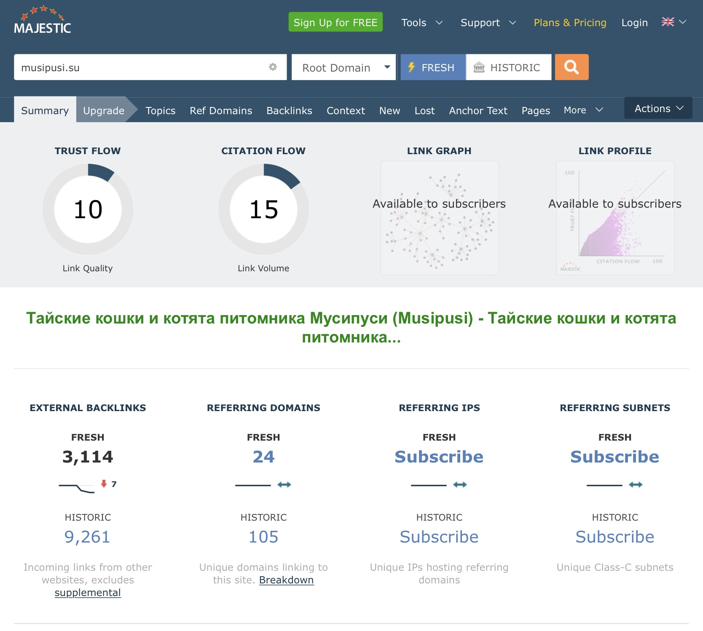Click Referring IPs trend arrow icon

pos(460,485)
